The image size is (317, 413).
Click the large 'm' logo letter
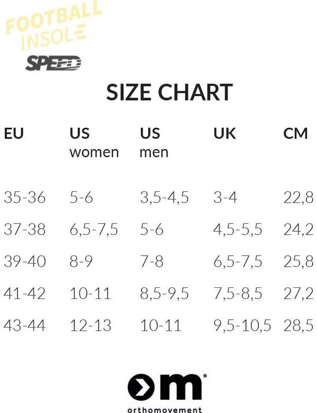click(180, 387)
